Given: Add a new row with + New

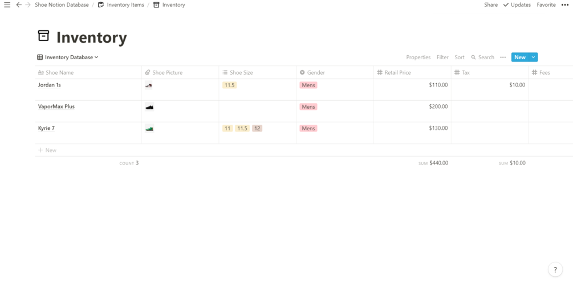Looking at the screenshot, I should click(x=47, y=150).
